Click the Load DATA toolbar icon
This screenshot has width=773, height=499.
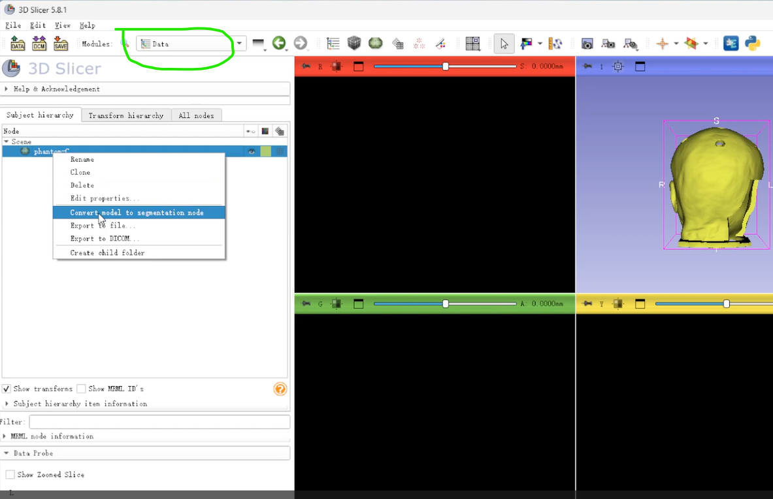18,43
